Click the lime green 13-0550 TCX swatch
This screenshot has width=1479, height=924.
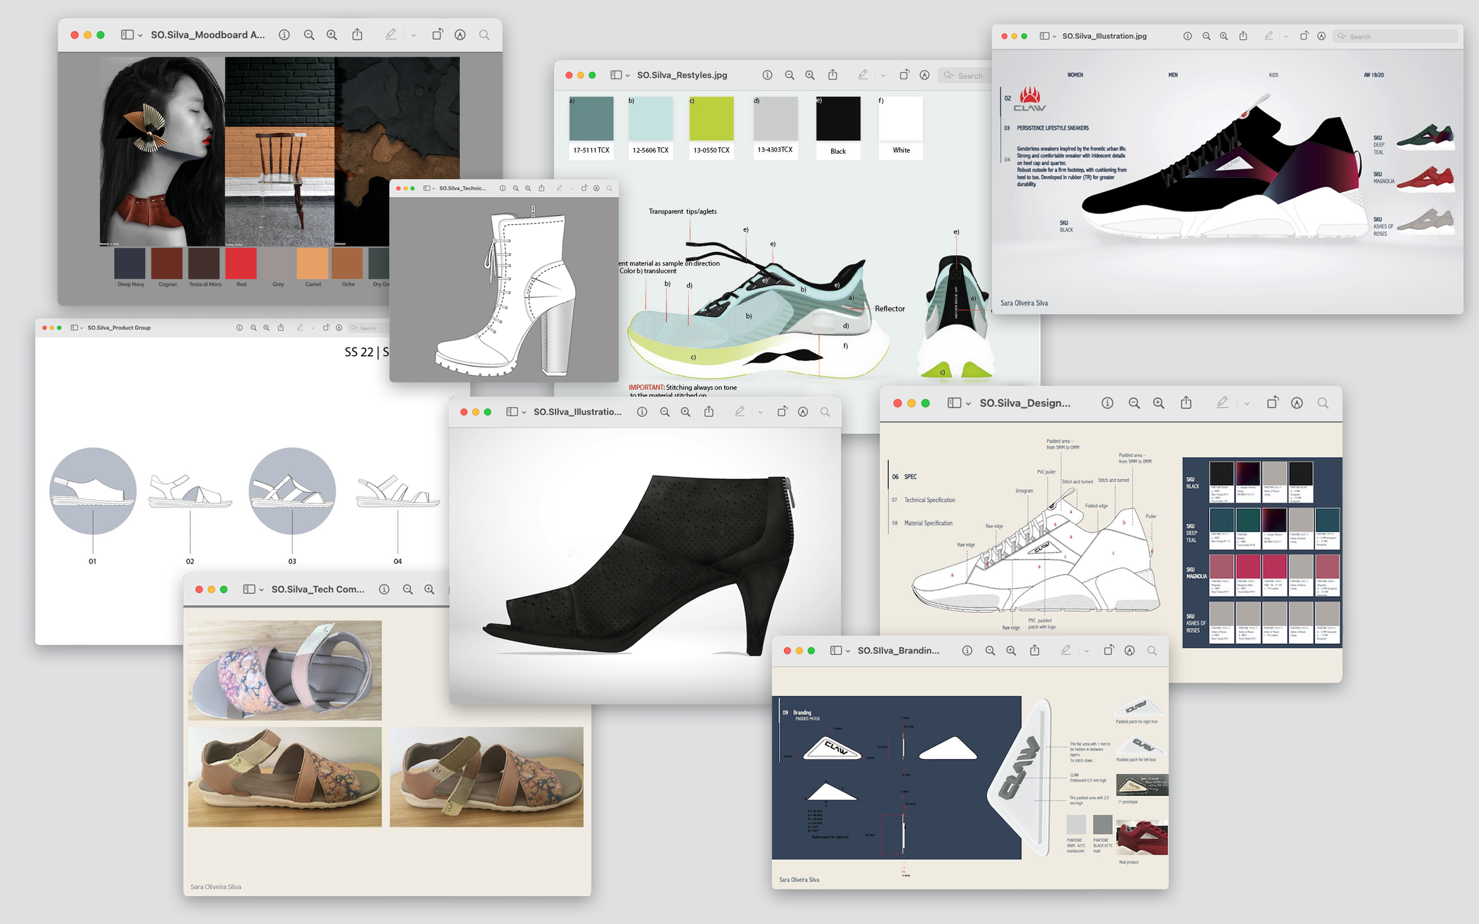pos(711,119)
